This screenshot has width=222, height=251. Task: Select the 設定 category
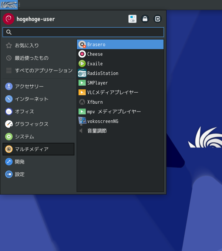coord(38,174)
